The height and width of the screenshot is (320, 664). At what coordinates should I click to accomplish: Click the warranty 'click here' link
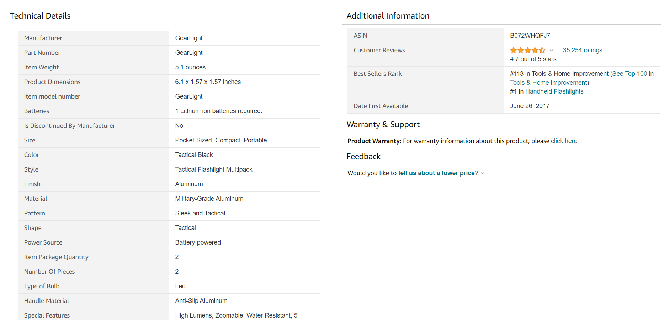pyautogui.click(x=564, y=141)
